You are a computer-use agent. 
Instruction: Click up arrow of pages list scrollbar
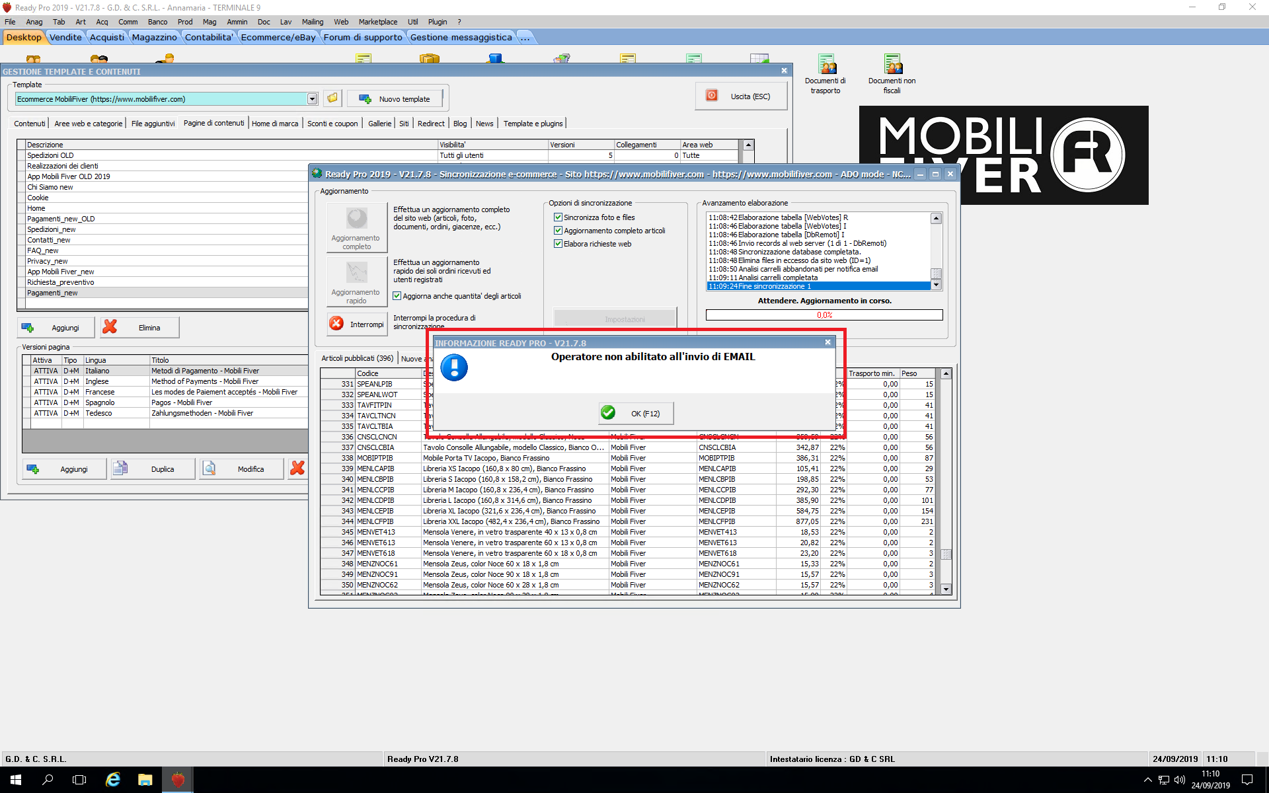point(748,145)
